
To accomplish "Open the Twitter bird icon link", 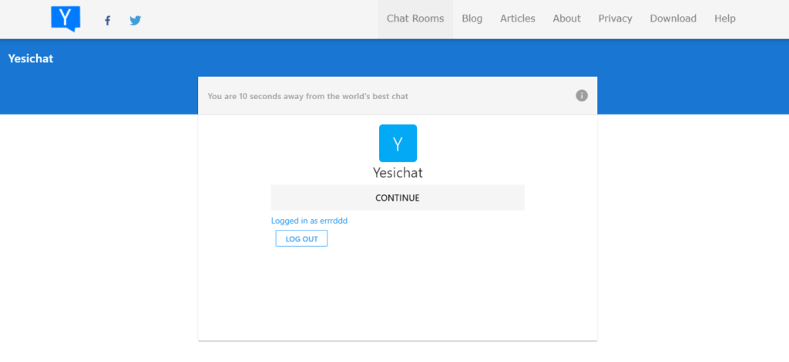I will click(136, 21).
